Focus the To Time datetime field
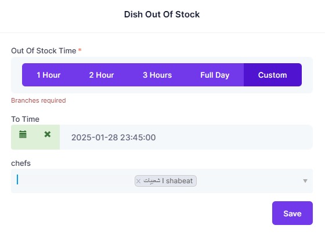Screen dimensions: 325x236 186,137
